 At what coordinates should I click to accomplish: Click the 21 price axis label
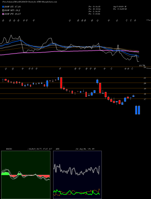coord(145,78)
